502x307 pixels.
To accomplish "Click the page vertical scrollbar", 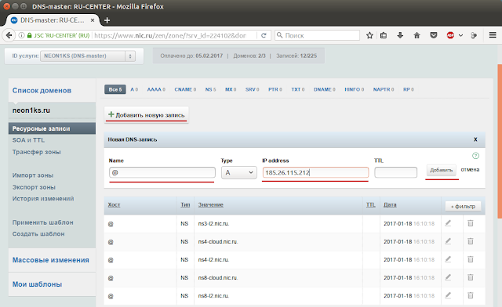I will (500, 141).
